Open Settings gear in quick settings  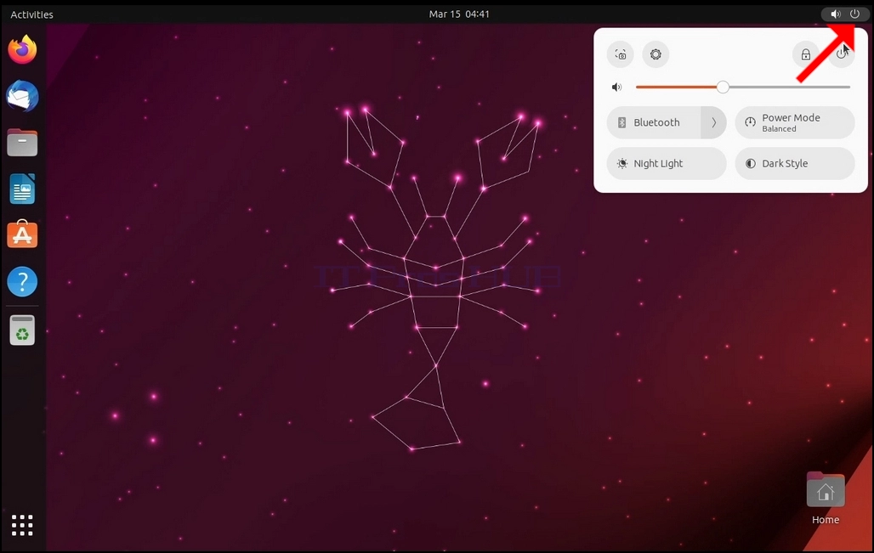coord(655,54)
